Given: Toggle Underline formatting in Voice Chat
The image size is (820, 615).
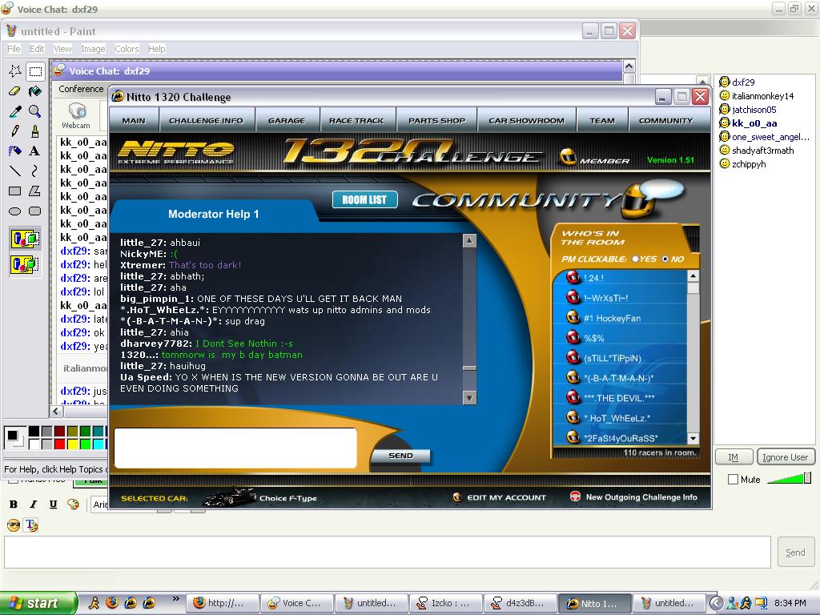Looking at the screenshot, I should tap(53, 504).
